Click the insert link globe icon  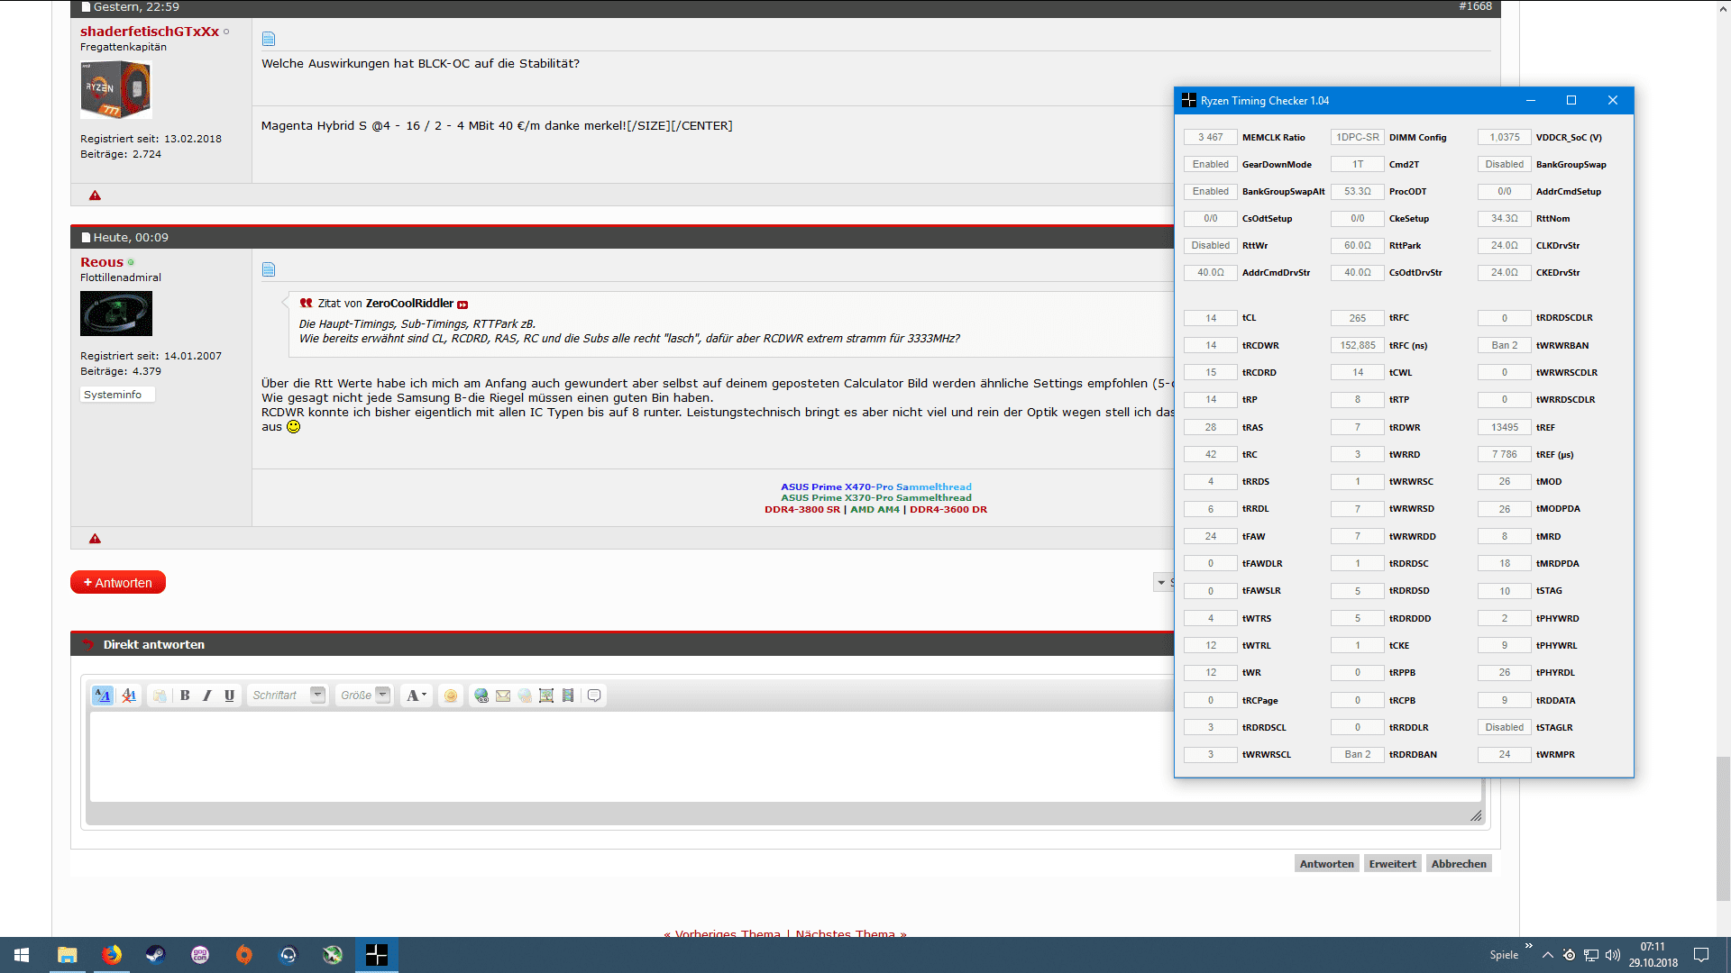tap(481, 696)
